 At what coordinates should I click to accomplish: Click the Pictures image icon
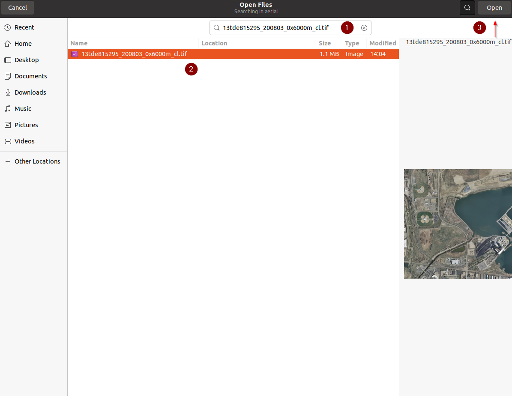click(x=8, y=125)
